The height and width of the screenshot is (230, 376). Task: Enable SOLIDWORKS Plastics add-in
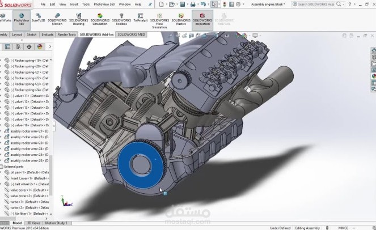point(181,19)
